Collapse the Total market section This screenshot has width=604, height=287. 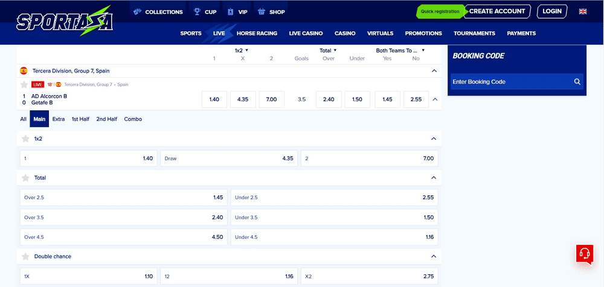pyautogui.click(x=434, y=178)
